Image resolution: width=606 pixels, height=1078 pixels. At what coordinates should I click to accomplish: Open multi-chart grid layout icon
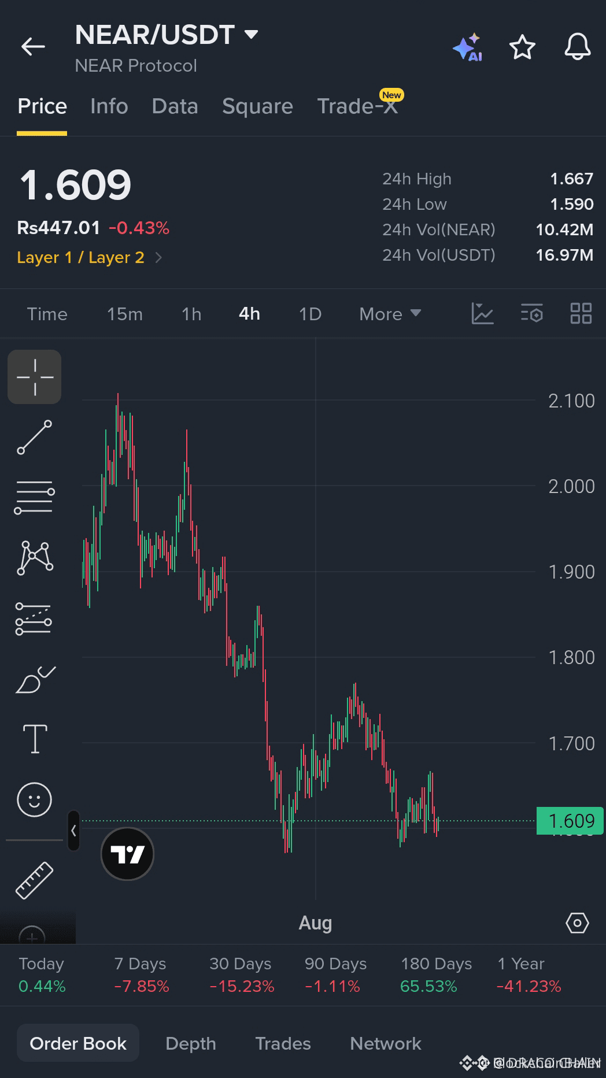[x=581, y=313]
